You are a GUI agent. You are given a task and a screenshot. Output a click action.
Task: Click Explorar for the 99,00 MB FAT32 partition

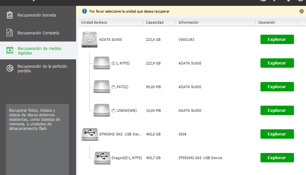(x=277, y=87)
